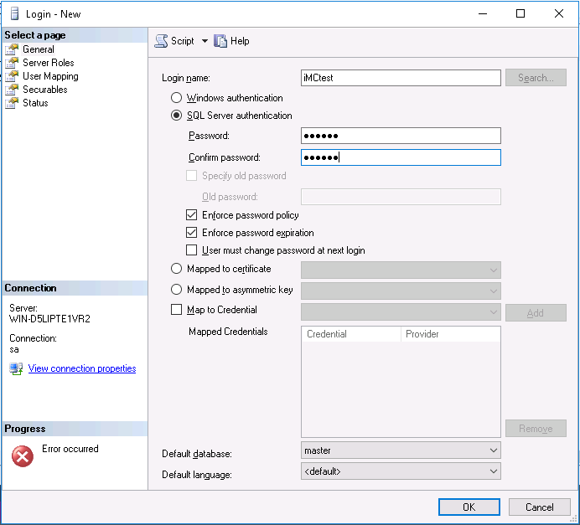The width and height of the screenshot is (580, 525).
Task: Click the Script scroll icon
Action: pos(161,41)
